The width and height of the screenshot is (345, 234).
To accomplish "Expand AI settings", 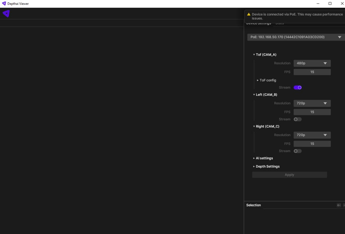I will 264,158.
